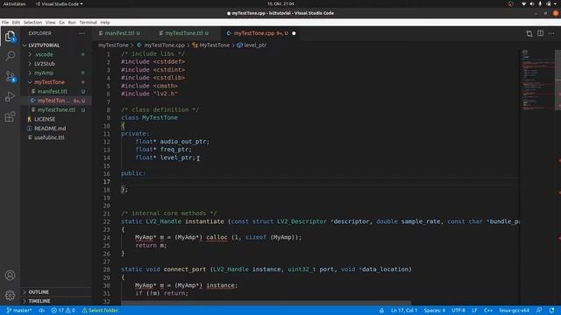Change language mode via C++ indicator
The width and height of the screenshot is (561, 315).
point(488,311)
